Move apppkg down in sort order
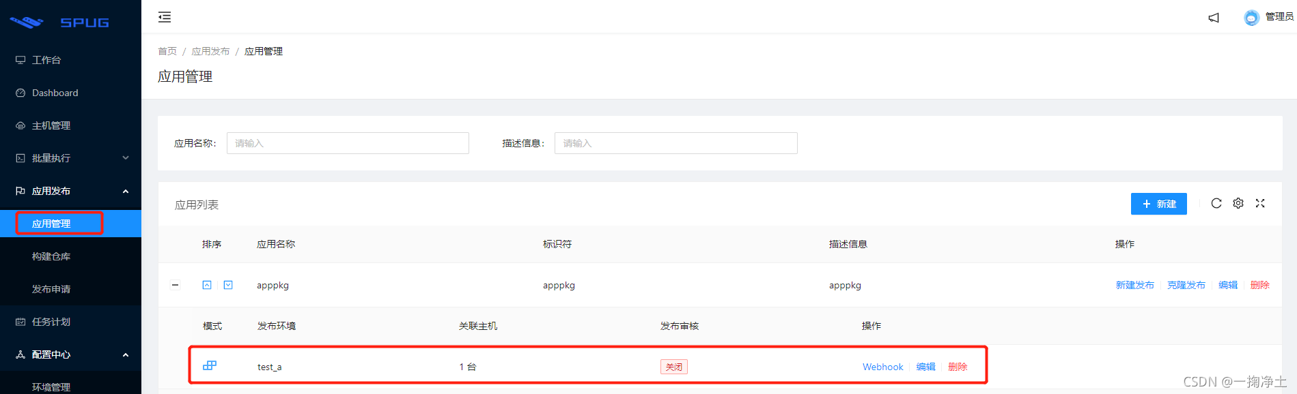 (x=228, y=285)
